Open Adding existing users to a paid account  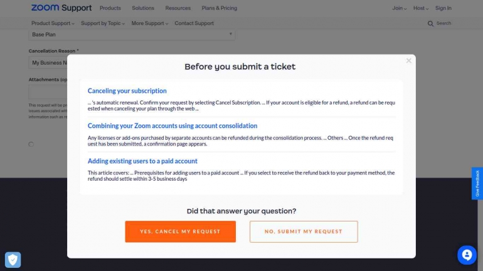point(142,161)
